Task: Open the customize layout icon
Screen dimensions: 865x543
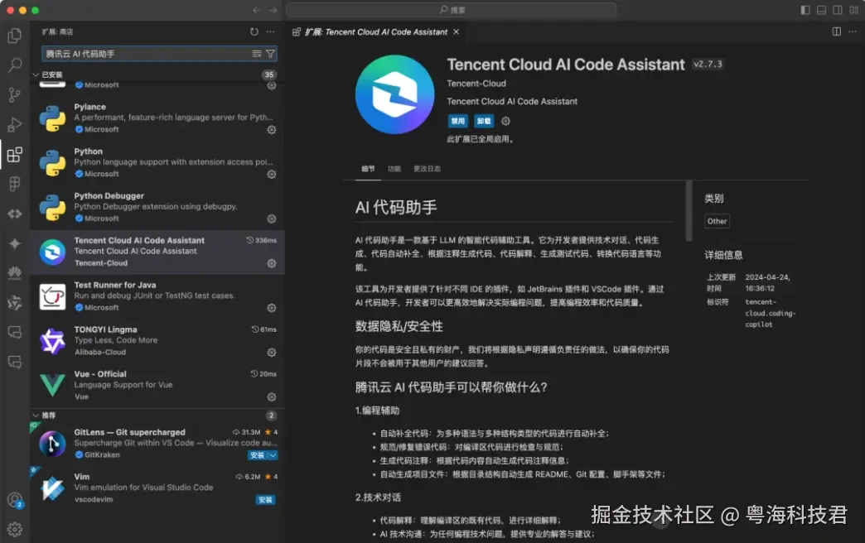Action: [853, 10]
